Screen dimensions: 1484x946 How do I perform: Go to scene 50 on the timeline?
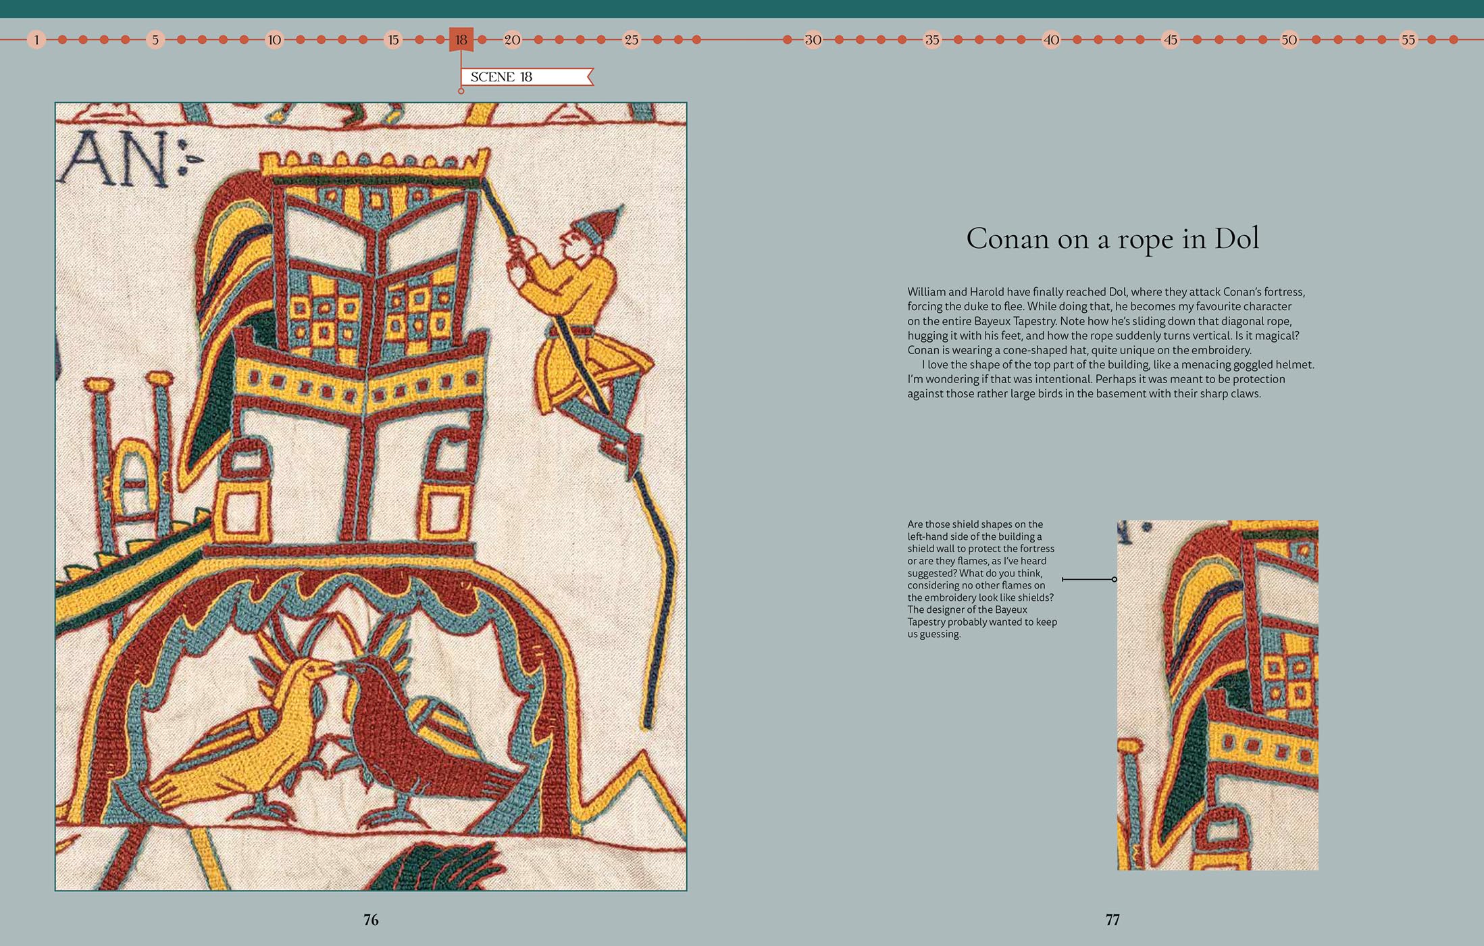[x=1289, y=40]
